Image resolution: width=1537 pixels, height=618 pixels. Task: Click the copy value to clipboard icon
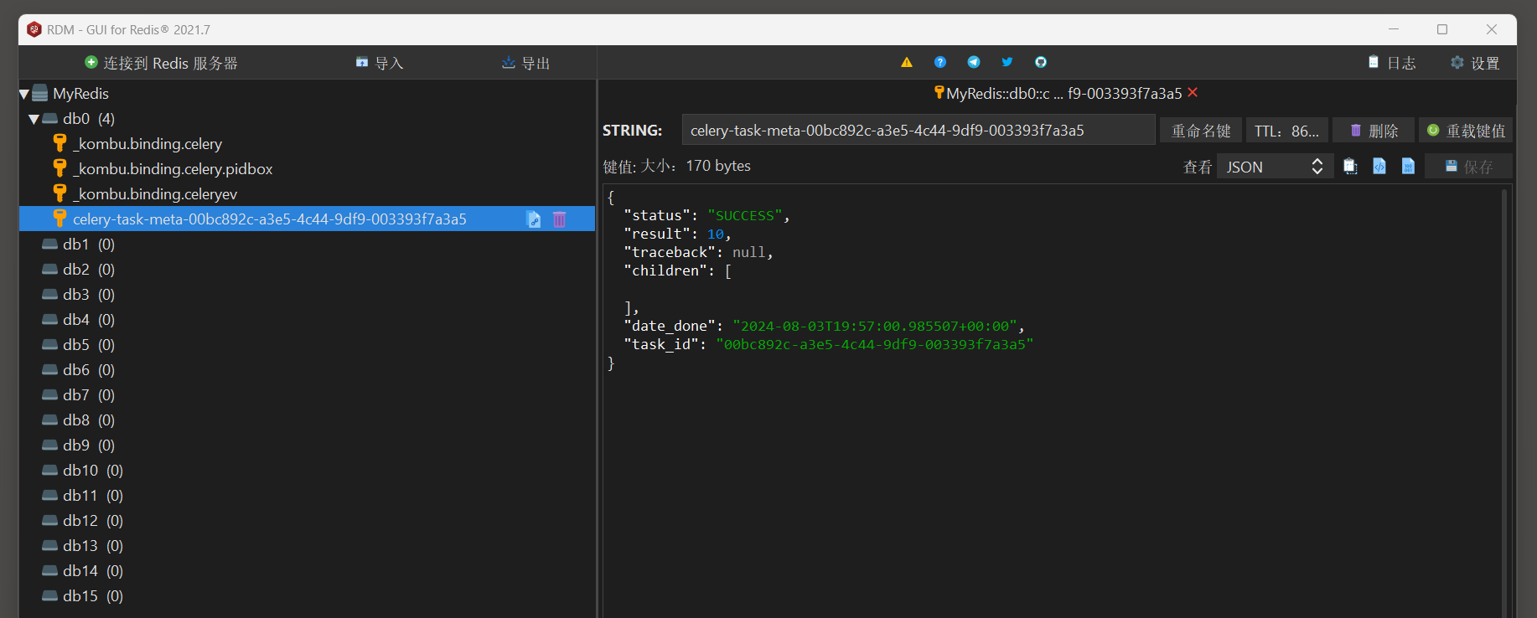coord(1350,167)
